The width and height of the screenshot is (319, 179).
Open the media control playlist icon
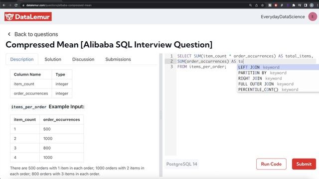point(300,5)
